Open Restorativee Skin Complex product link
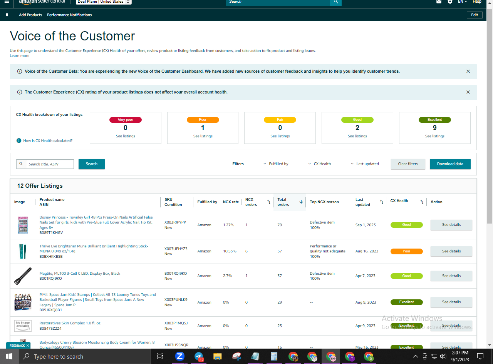This screenshot has width=493, height=364. [x=70, y=323]
